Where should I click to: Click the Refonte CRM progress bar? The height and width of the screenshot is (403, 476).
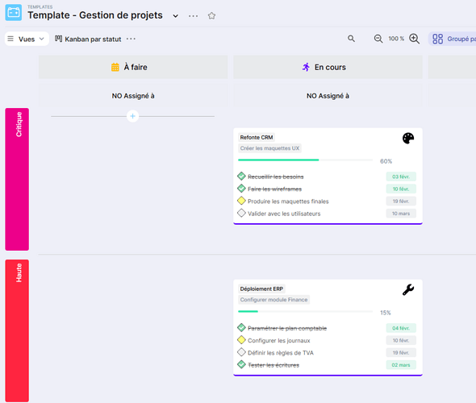click(x=306, y=160)
